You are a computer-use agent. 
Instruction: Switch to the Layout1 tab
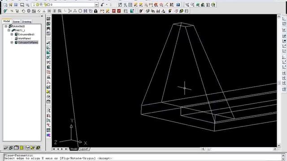tap(84, 149)
